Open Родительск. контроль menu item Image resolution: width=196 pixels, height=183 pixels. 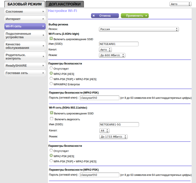coord(25,56)
